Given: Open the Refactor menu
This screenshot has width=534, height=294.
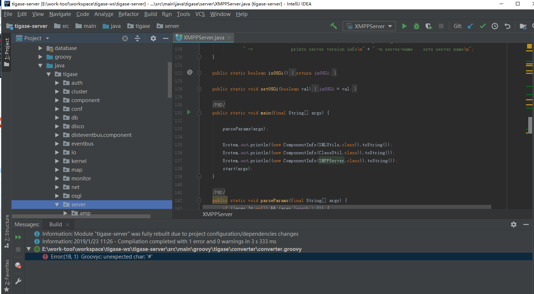Looking at the screenshot, I should coord(128,14).
